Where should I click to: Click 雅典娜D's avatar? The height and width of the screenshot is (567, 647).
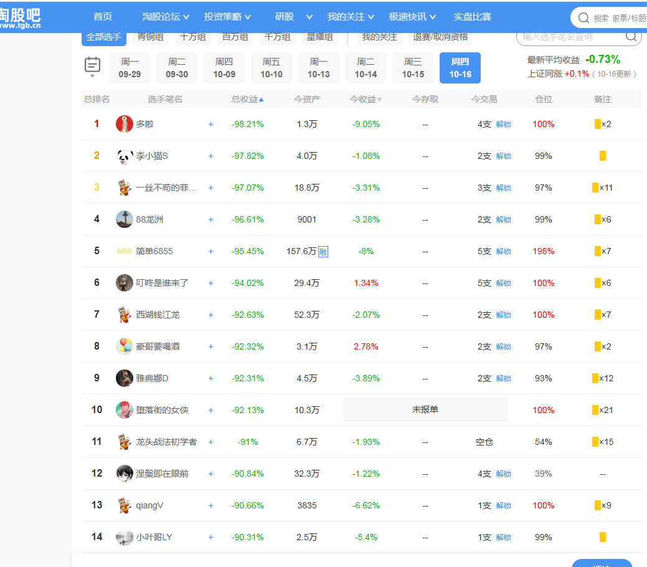click(124, 378)
